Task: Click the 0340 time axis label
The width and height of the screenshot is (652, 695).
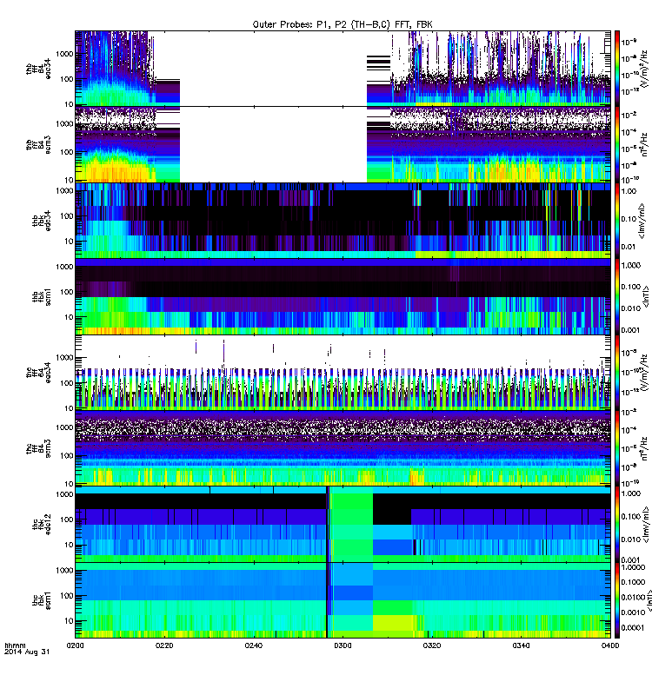Action: pyautogui.click(x=521, y=645)
